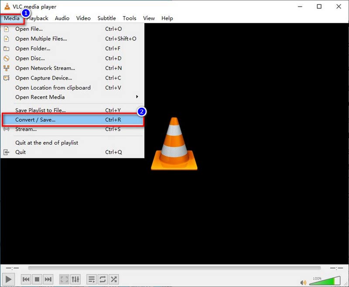
Task: Open the Tools menu
Action: pos(130,18)
